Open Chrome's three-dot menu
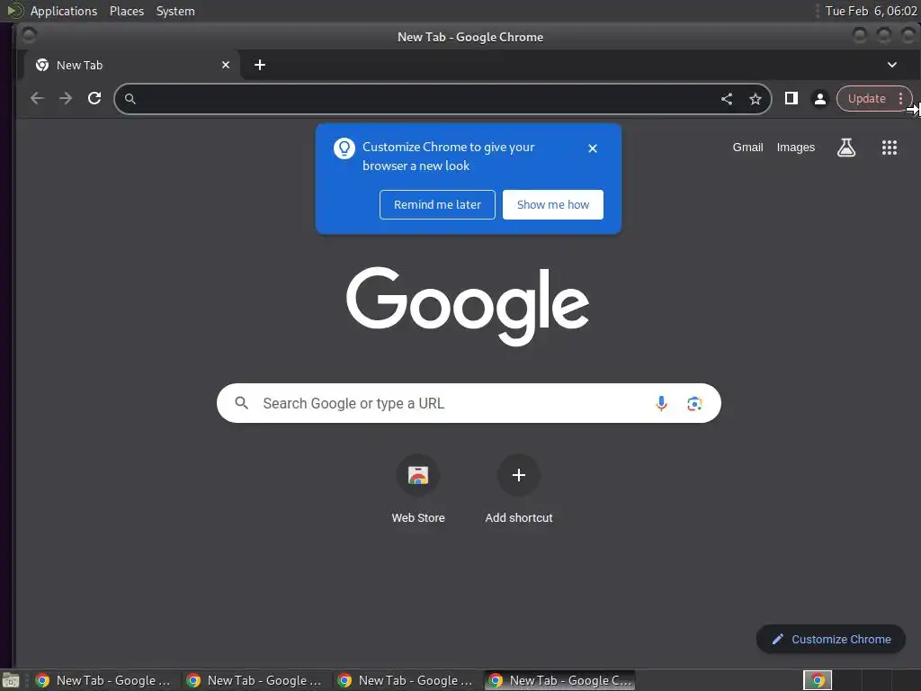This screenshot has height=691, width=921. (900, 99)
